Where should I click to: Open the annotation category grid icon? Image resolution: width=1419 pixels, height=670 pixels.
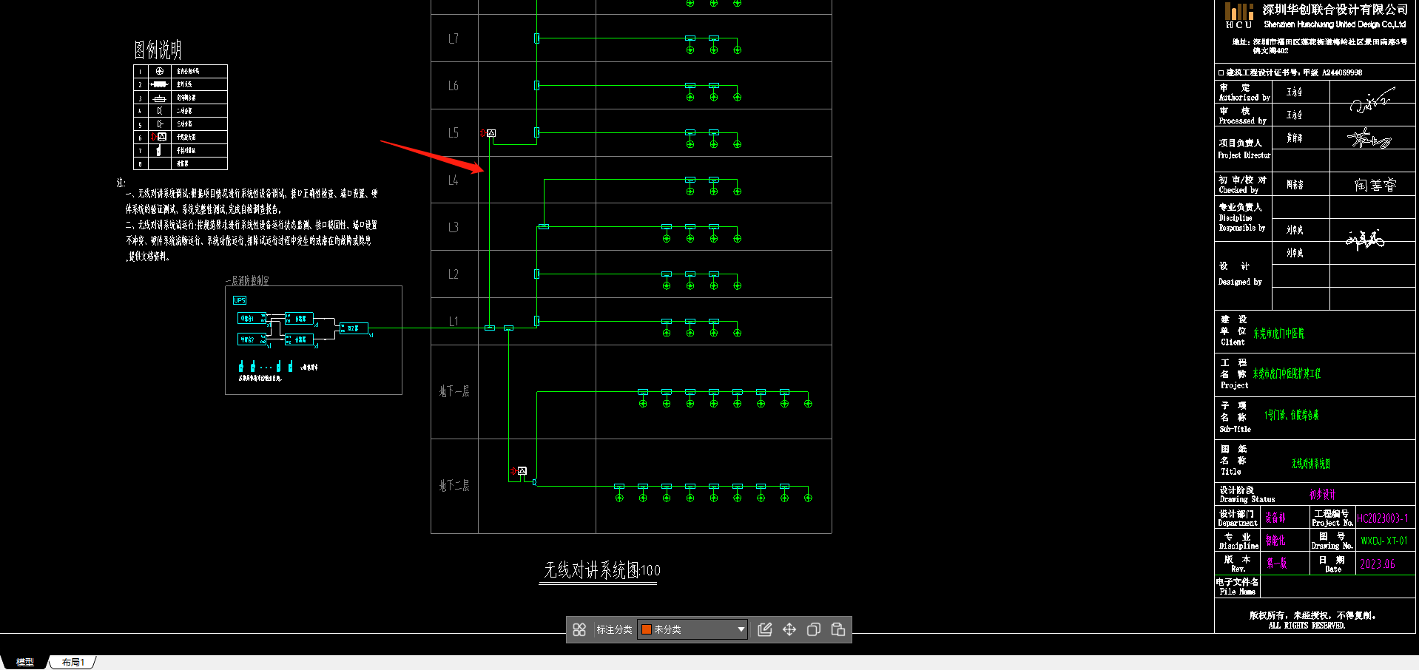tap(579, 629)
